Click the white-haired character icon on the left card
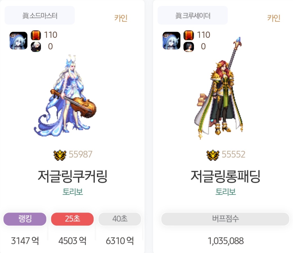Image resolution: width=293 pixels, height=253 pixels. 36,46
